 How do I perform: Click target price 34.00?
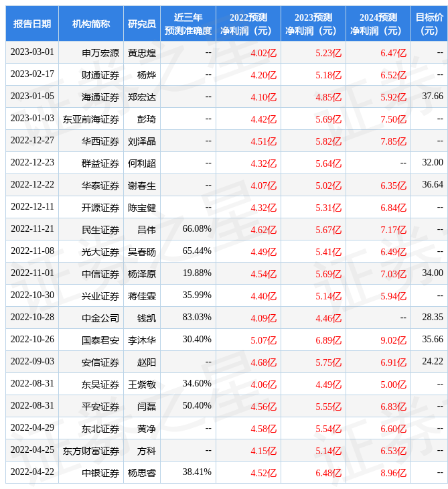(x=433, y=273)
